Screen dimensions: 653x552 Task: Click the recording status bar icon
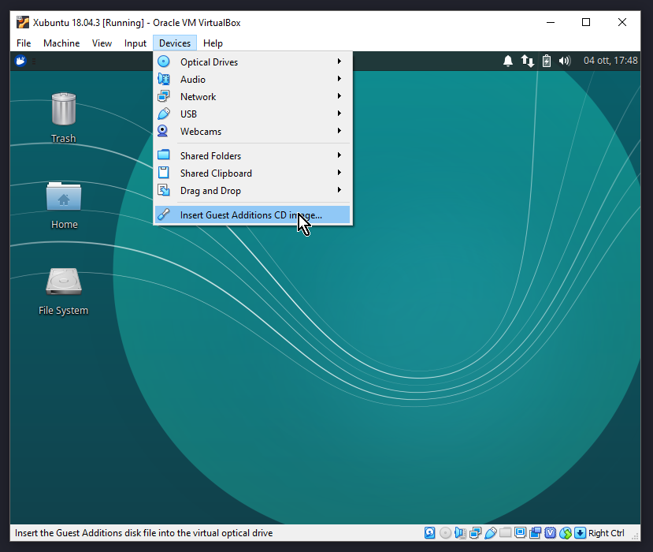click(x=535, y=533)
